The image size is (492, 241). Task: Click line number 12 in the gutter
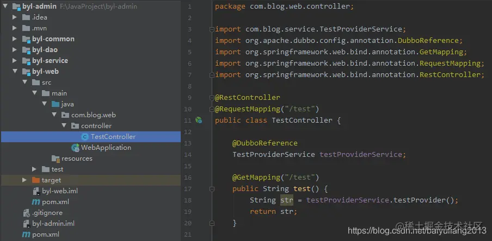pyautogui.click(x=188, y=132)
